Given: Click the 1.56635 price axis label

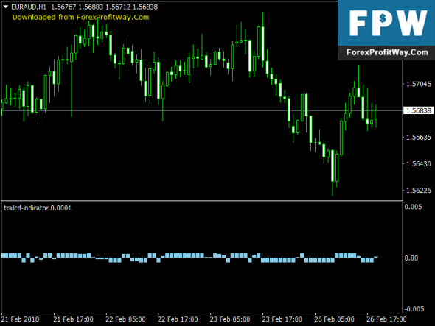Looking at the screenshot, I should point(419,138).
